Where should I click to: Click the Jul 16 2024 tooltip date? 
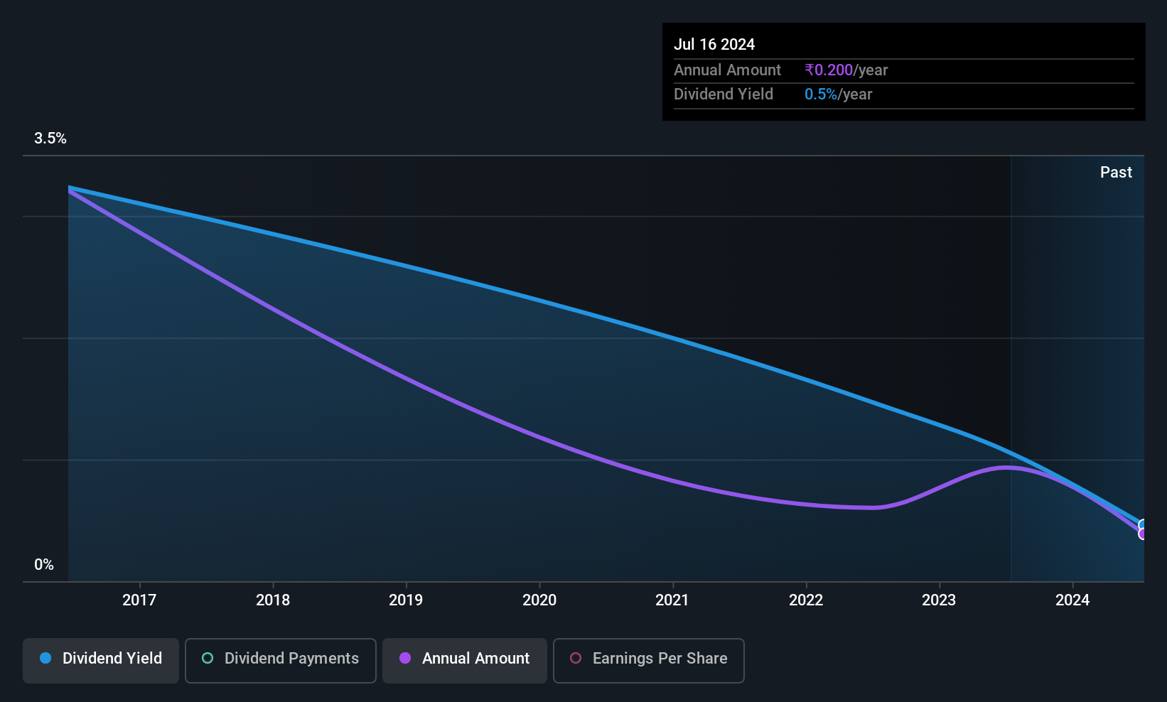[714, 44]
